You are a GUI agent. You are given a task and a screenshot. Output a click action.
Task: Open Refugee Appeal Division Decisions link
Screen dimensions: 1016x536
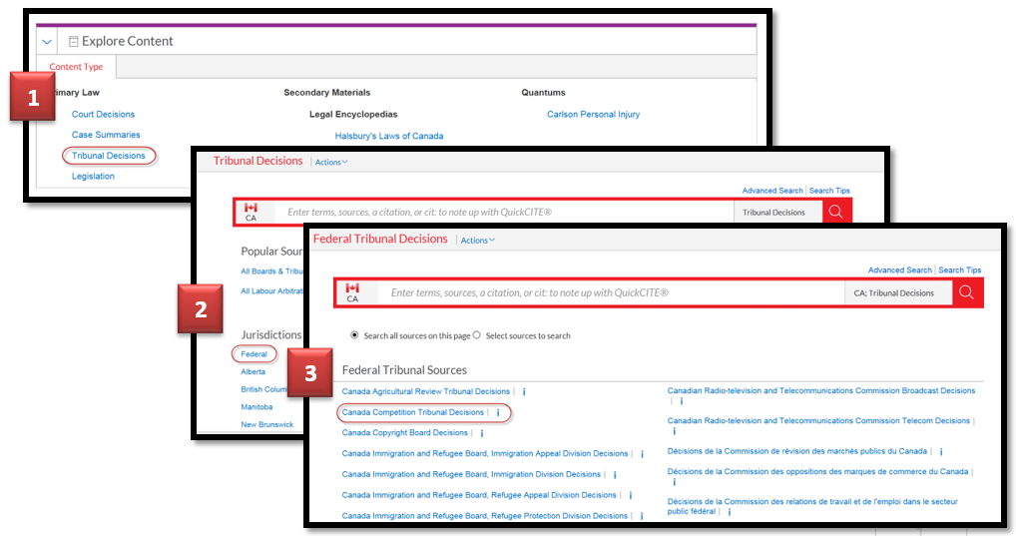tap(479, 495)
